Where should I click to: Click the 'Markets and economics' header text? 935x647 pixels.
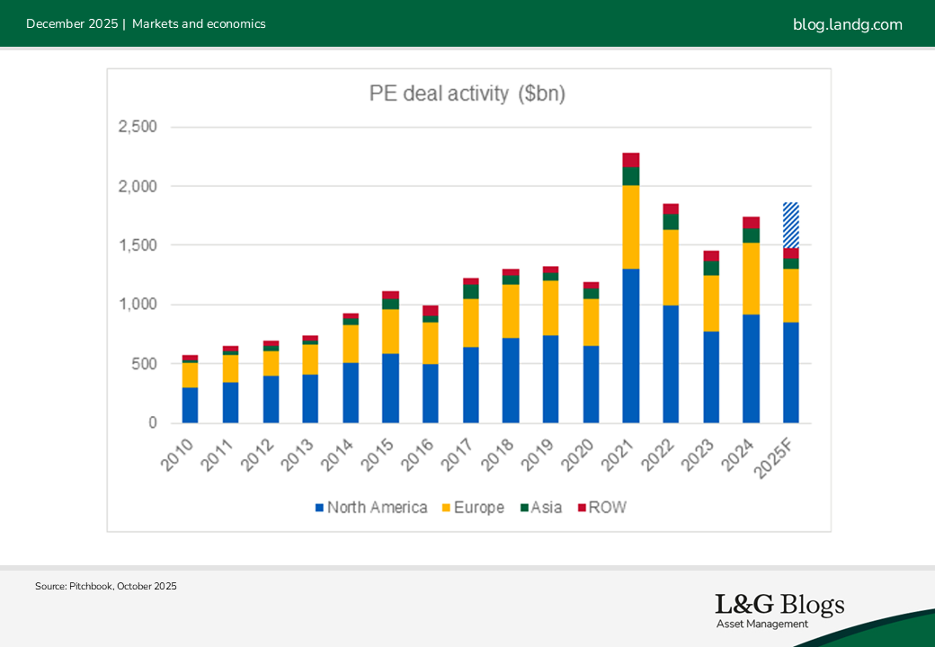tap(199, 24)
